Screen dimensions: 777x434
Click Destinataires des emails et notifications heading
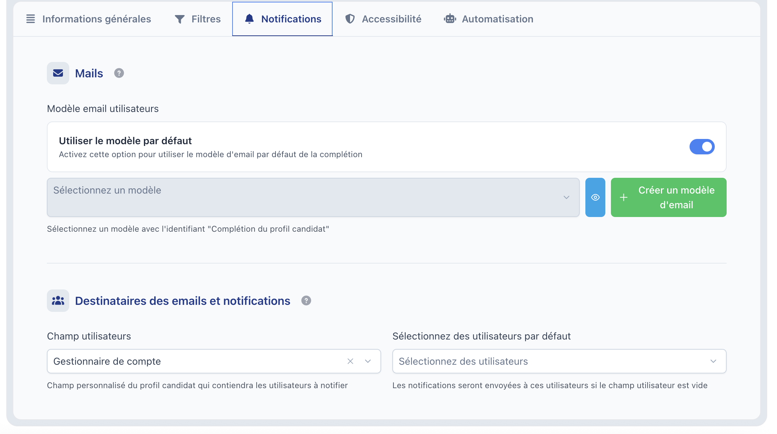(183, 301)
